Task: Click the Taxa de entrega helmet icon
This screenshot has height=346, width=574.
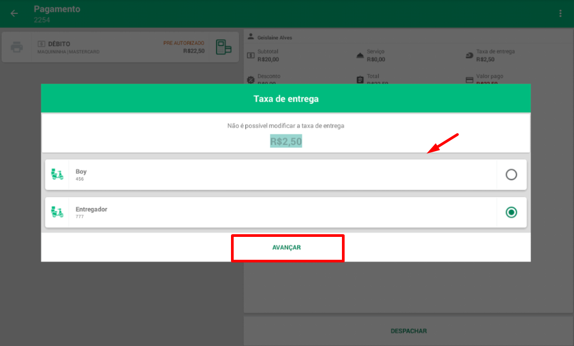Action: (469, 55)
